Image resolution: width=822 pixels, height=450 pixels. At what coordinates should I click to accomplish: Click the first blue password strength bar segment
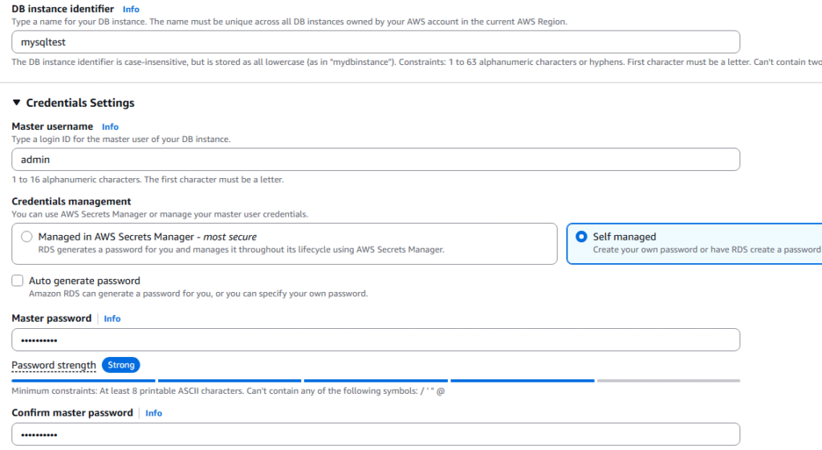(x=83, y=381)
